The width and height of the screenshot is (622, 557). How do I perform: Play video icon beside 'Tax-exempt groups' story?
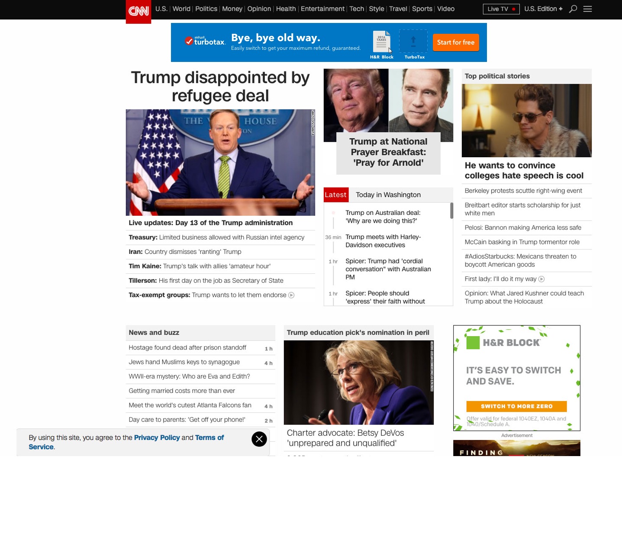click(291, 295)
